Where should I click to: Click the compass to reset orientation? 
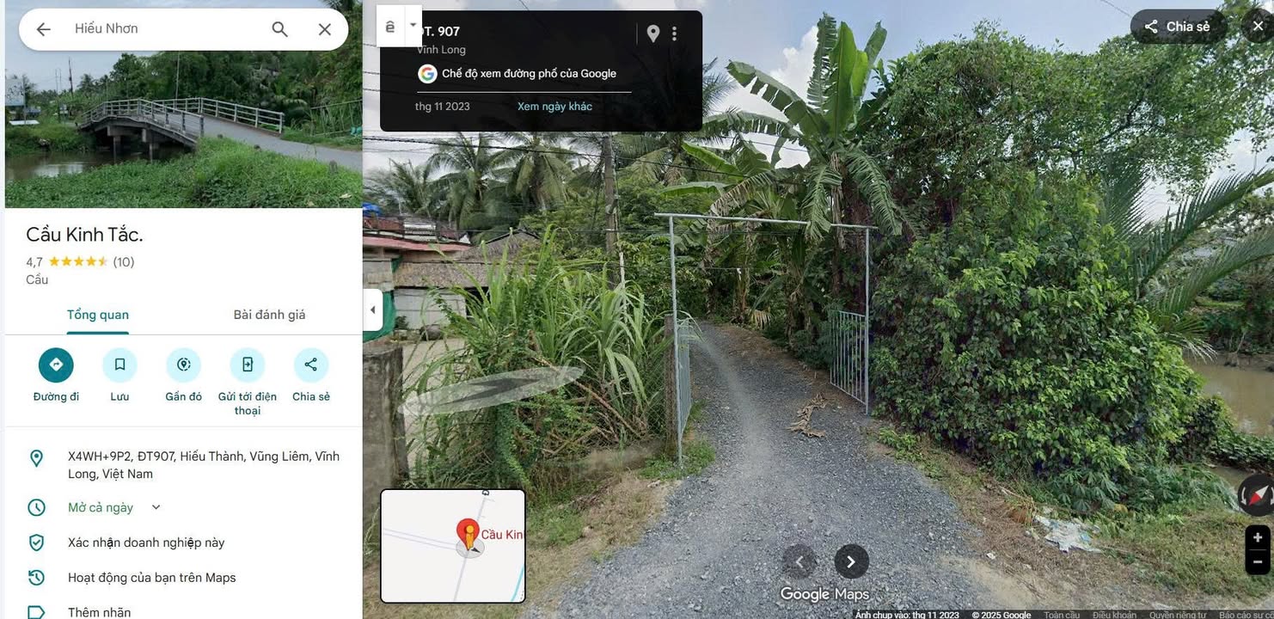1256,496
